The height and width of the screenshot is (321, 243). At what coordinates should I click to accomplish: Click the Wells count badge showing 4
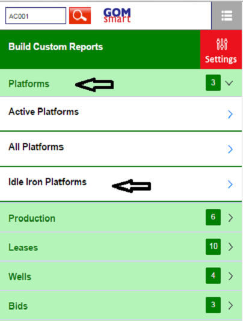click(x=213, y=275)
